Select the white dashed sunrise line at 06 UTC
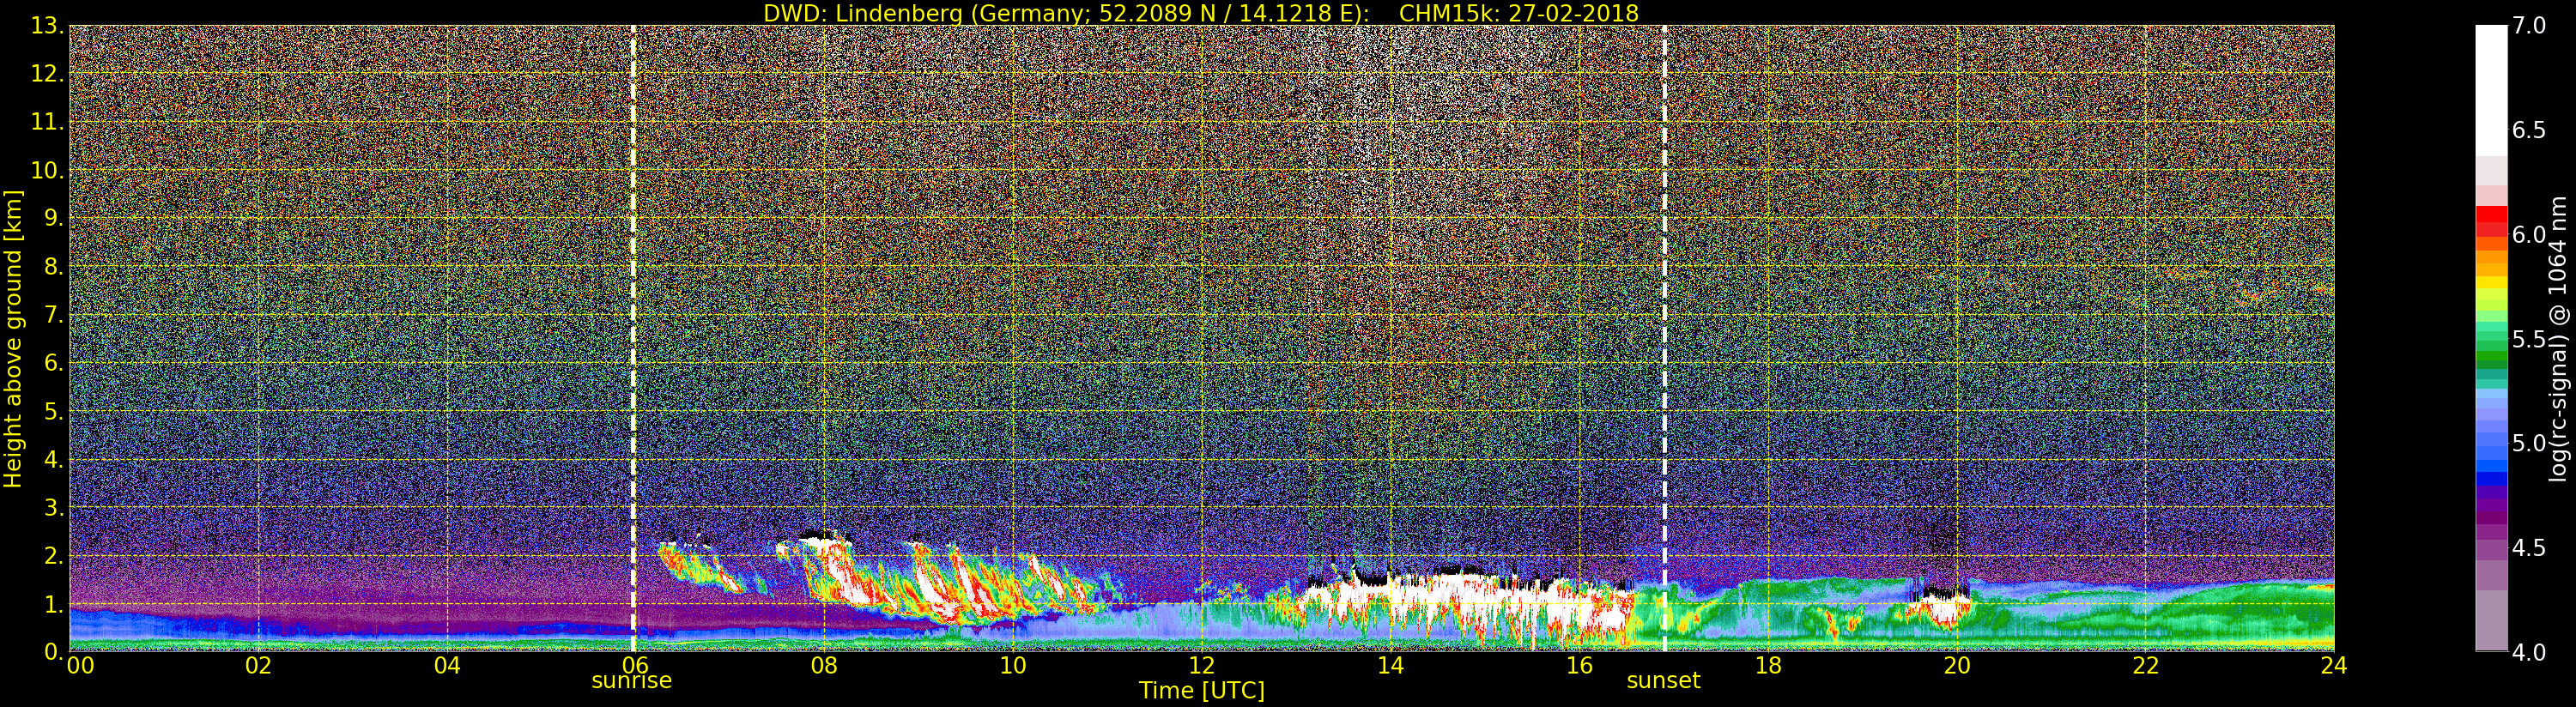 pos(633,338)
